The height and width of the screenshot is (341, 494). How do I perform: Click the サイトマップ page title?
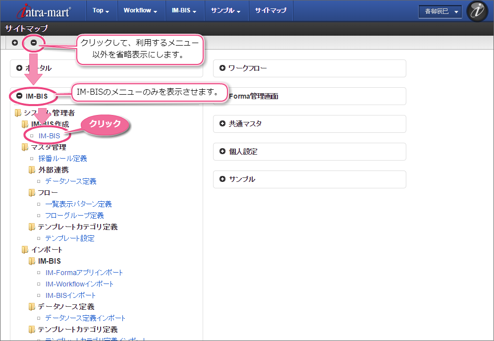pos(26,28)
